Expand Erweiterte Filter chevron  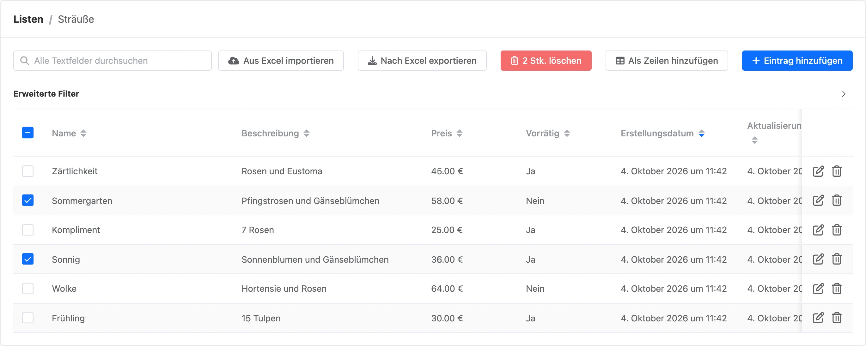pos(843,94)
